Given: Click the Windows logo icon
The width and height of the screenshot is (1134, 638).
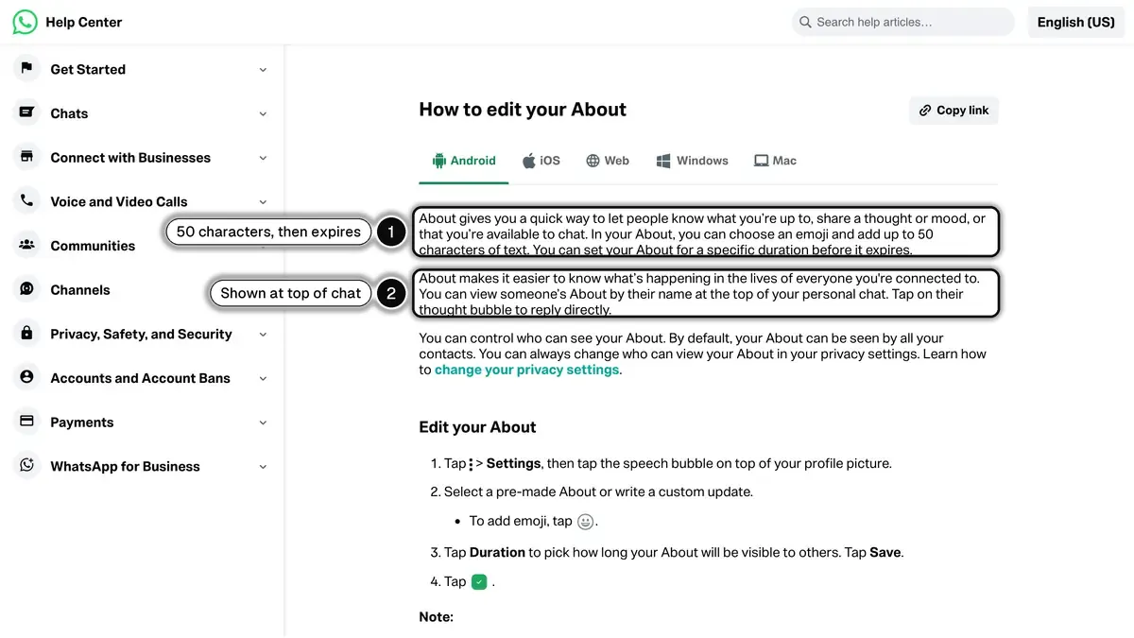Looking at the screenshot, I should click(x=663, y=161).
